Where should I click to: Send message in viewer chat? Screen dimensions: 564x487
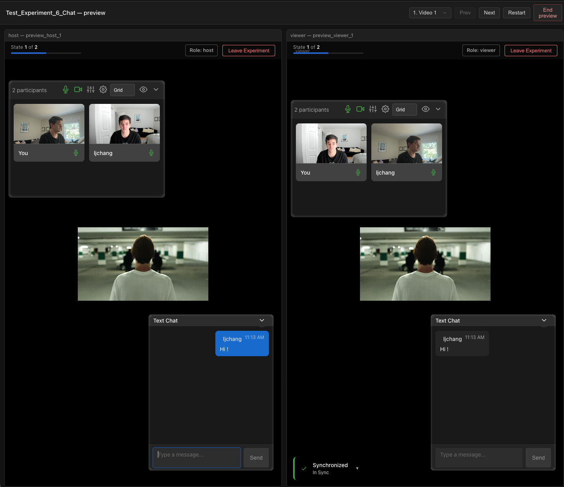tap(538, 458)
